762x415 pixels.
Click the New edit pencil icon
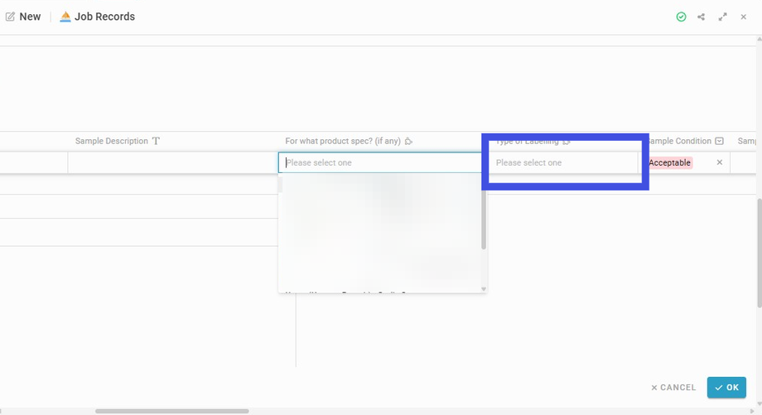[x=10, y=17]
